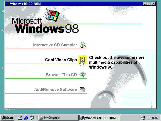Image resolution: width=161 pixels, height=121 pixels.
Task: Open the Start menu button
Action: 7,118
